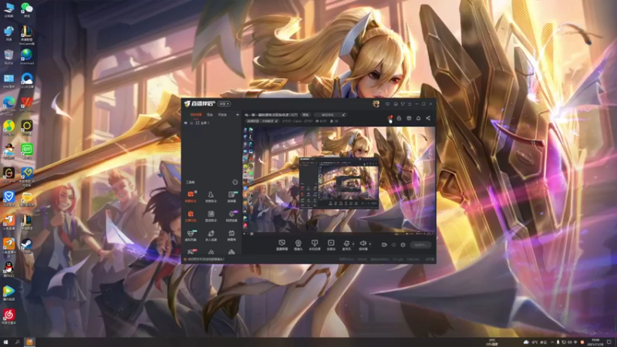617x347 pixels.
Task: Edit the announcement using its pencil icon
Action: click(x=343, y=115)
